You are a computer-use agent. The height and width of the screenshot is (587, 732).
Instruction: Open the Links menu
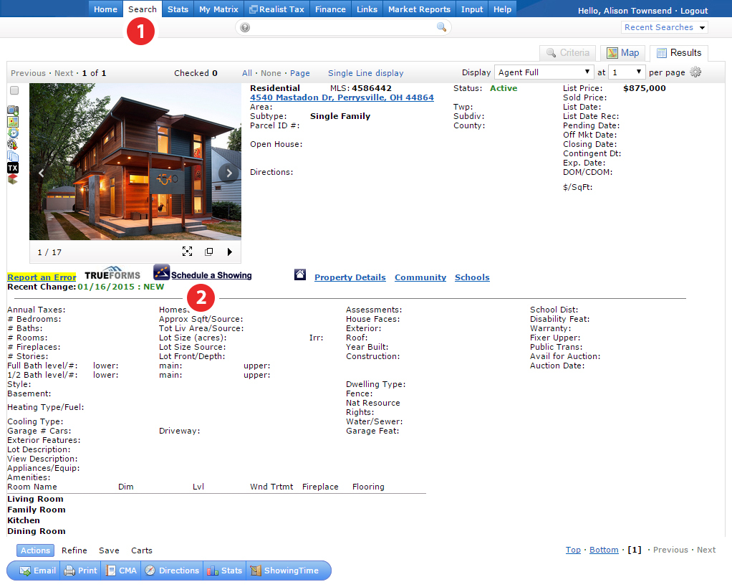click(367, 9)
